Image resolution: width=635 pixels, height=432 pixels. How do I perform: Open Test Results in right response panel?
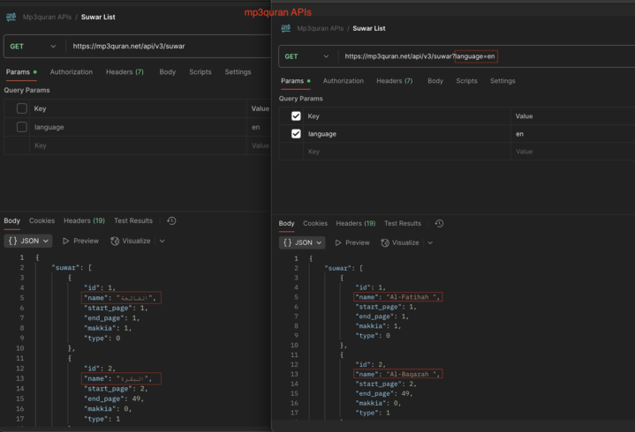tap(403, 224)
